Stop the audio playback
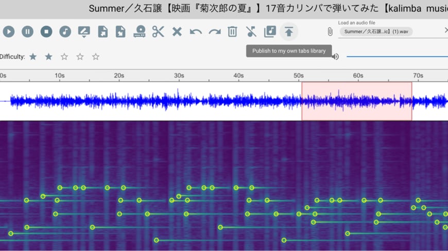 click(46, 31)
